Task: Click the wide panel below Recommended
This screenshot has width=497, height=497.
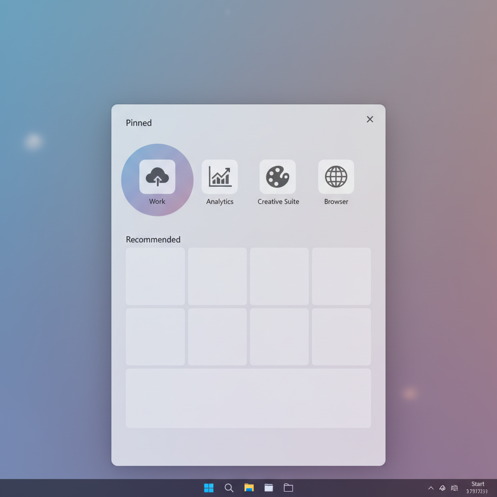Action: pyautogui.click(x=248, y=398)
